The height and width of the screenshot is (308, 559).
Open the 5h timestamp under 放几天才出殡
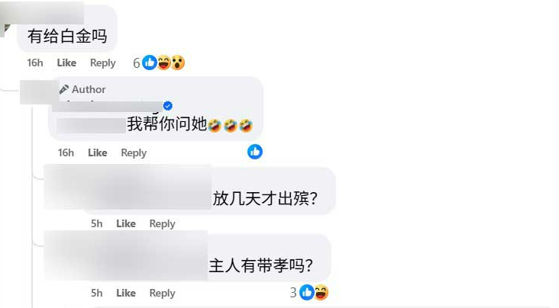point(97,223)
